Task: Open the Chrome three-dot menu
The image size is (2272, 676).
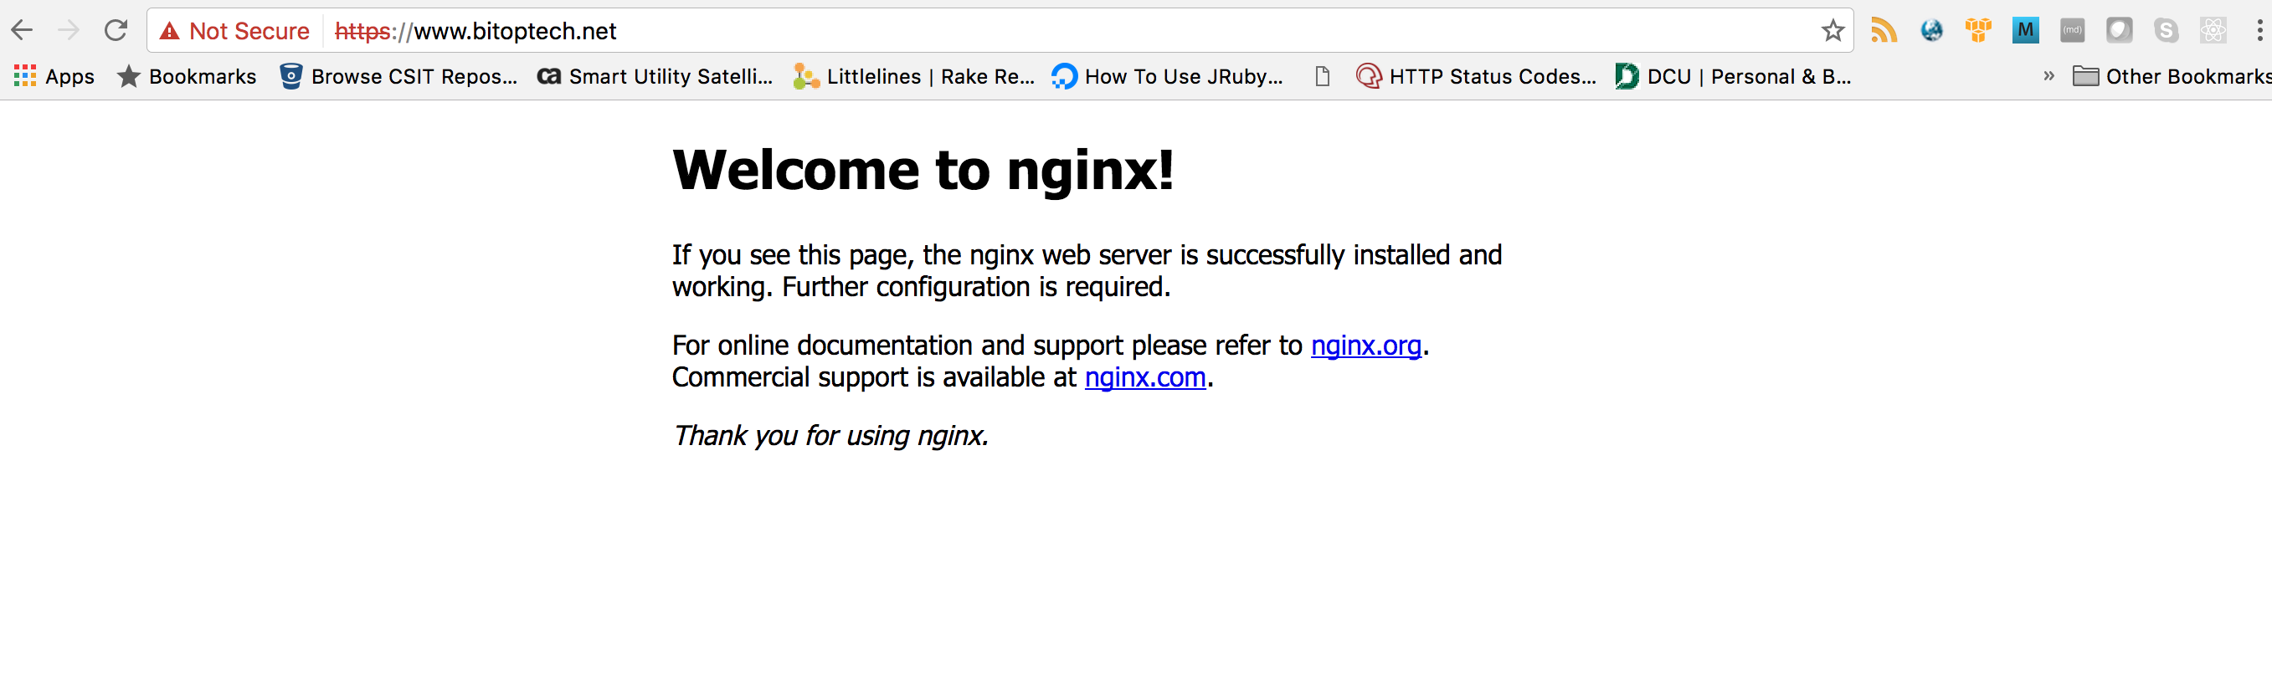Action: click(2259, 31)
